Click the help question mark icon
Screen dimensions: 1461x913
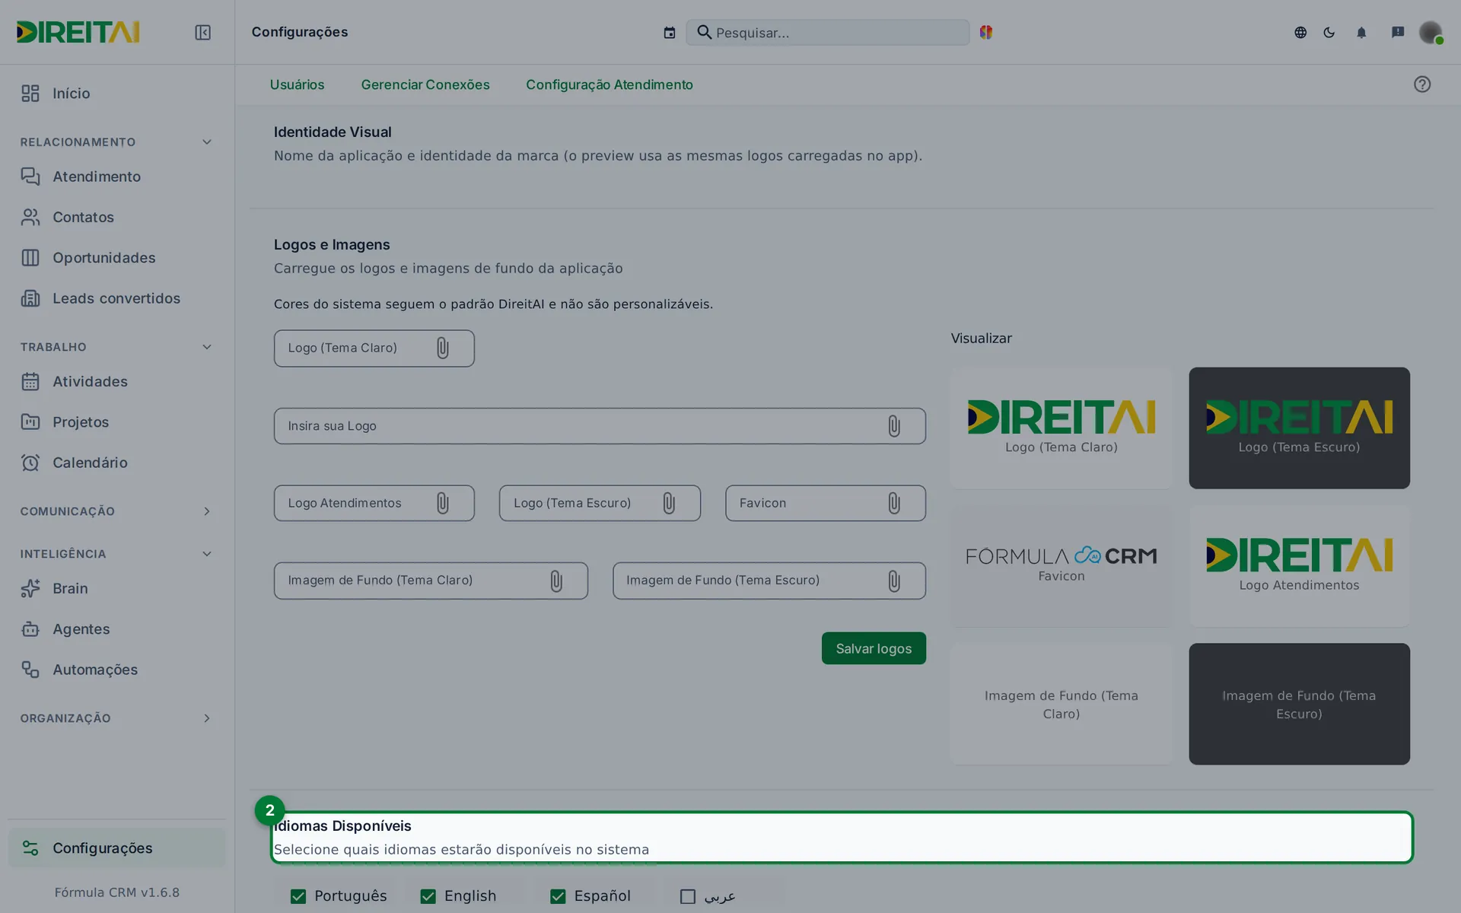[x=1422, y=84]
